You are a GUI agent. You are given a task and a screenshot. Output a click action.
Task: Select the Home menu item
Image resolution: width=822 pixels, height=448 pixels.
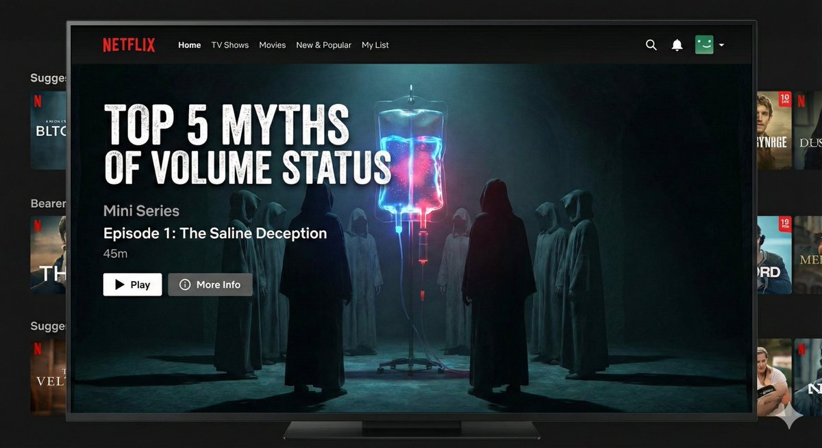click(189, 44)
